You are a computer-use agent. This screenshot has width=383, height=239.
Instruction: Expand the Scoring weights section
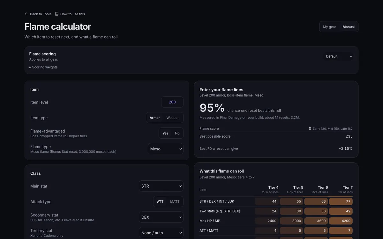[43, 67]
